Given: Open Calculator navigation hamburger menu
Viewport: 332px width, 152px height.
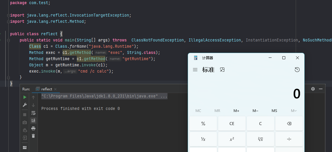Looking at the screenshot, I should [195, 70].
